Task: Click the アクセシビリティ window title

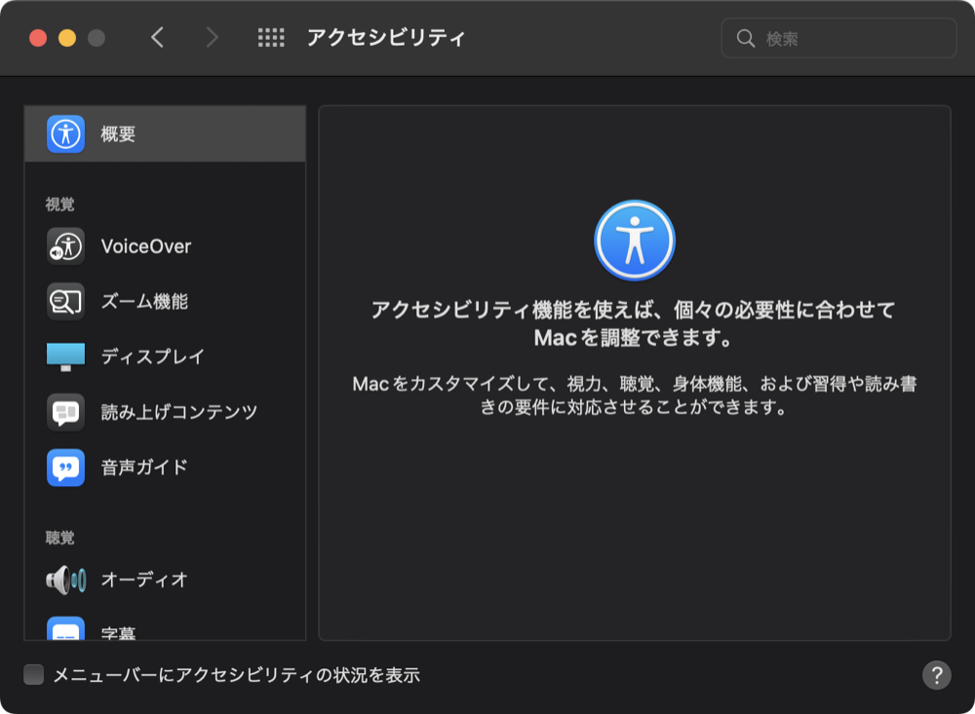Action: click(x=386, y=38)
